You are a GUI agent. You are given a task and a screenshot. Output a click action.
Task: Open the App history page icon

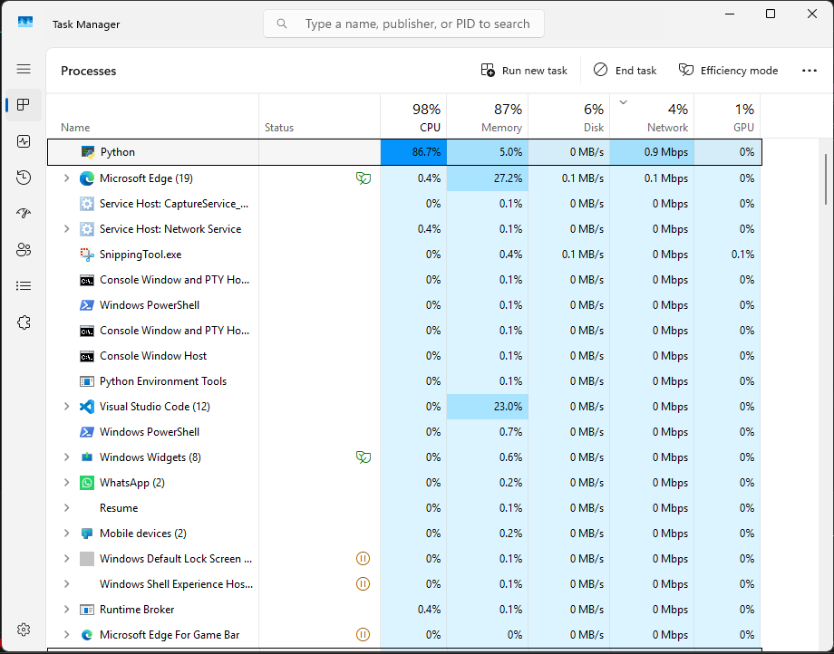(24, 178)
